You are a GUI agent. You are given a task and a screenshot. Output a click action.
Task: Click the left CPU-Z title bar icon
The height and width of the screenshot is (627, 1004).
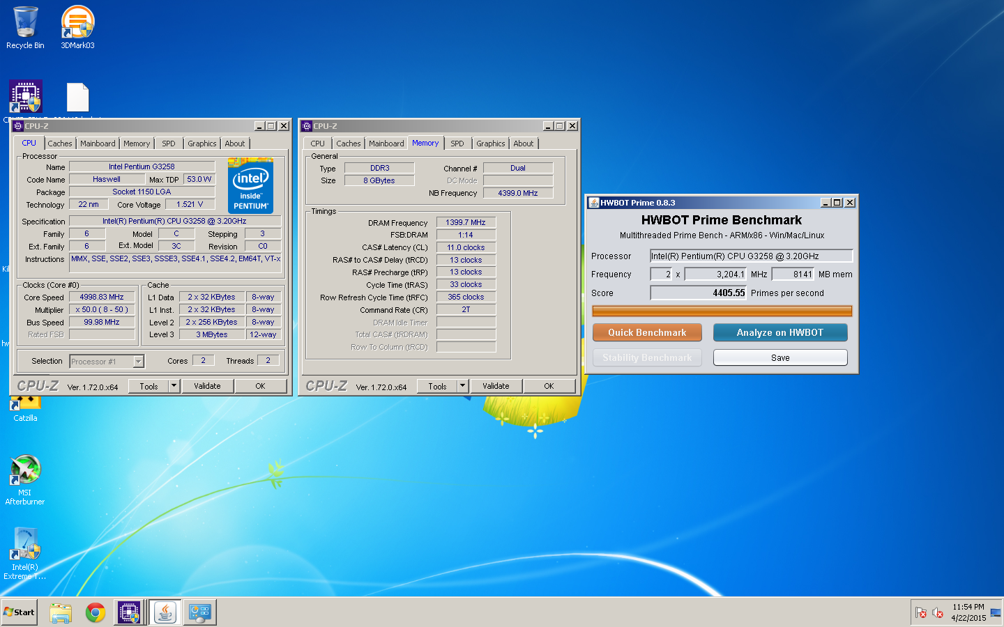tap(18, 126)
